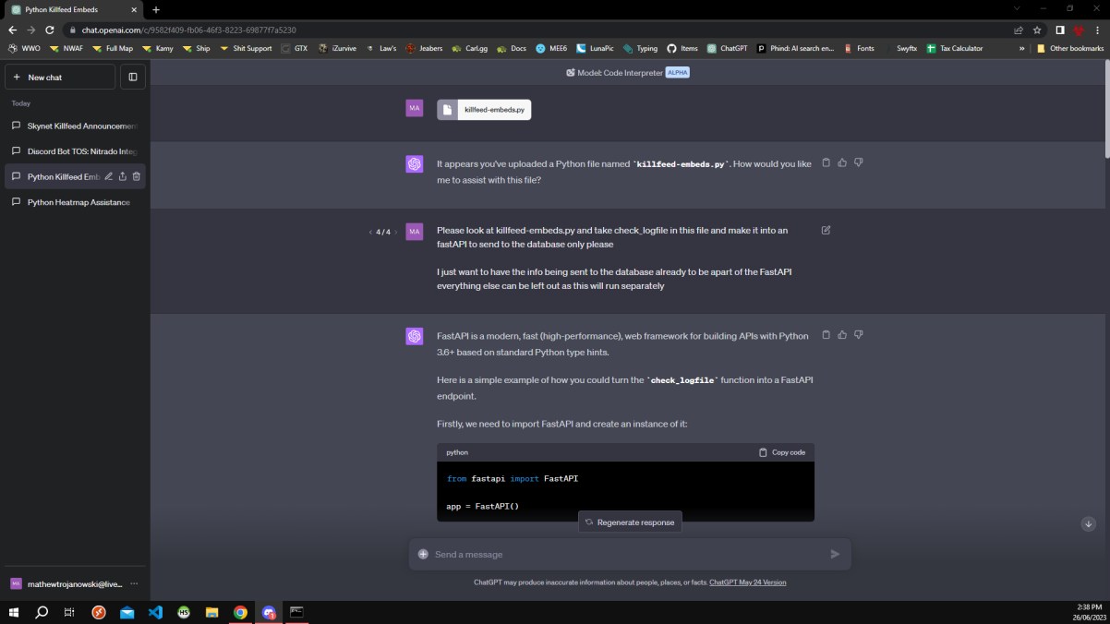The image size is (1110, 624).
Task: Thumbs up the FastAPI response
Action: click(842, 335)
